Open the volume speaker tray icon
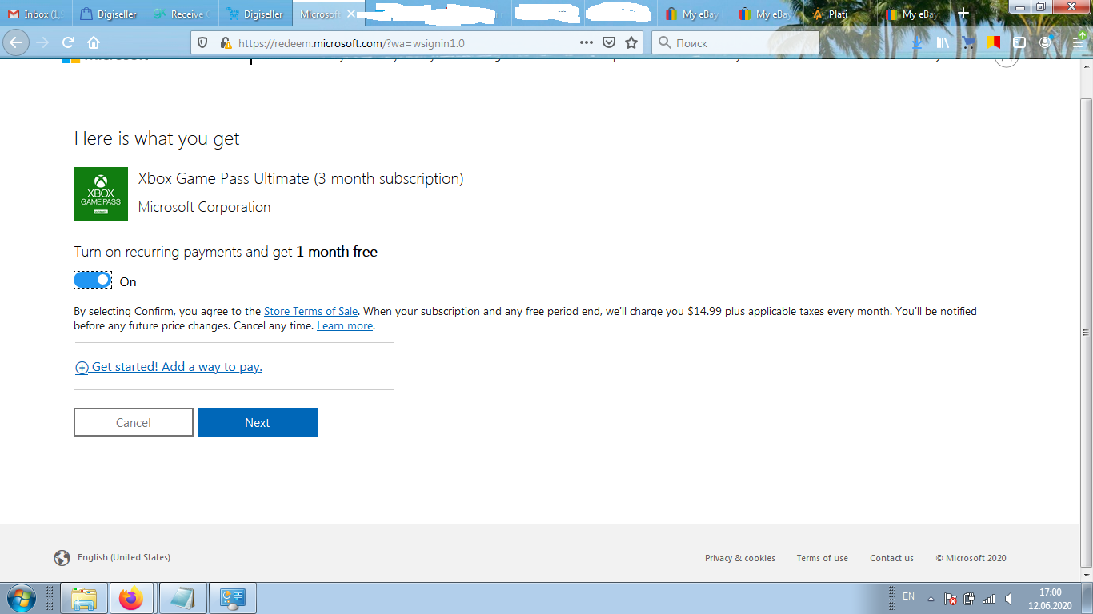This screenshot has height=614, width=1093. (1008, 598)
